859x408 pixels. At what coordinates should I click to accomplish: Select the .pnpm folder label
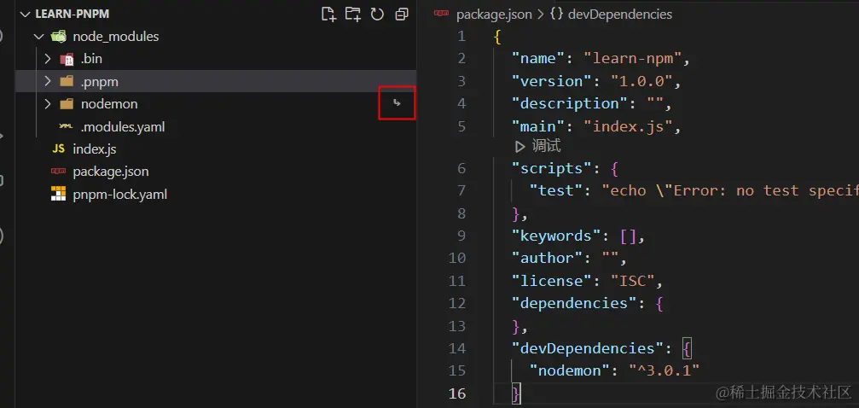[x=100, y=82]
